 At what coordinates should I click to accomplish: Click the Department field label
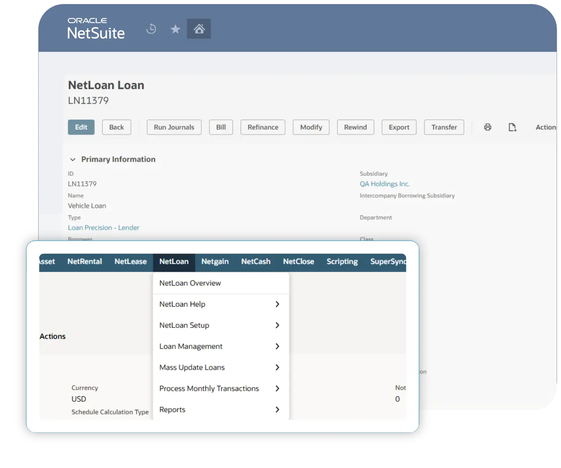point(376,218)
